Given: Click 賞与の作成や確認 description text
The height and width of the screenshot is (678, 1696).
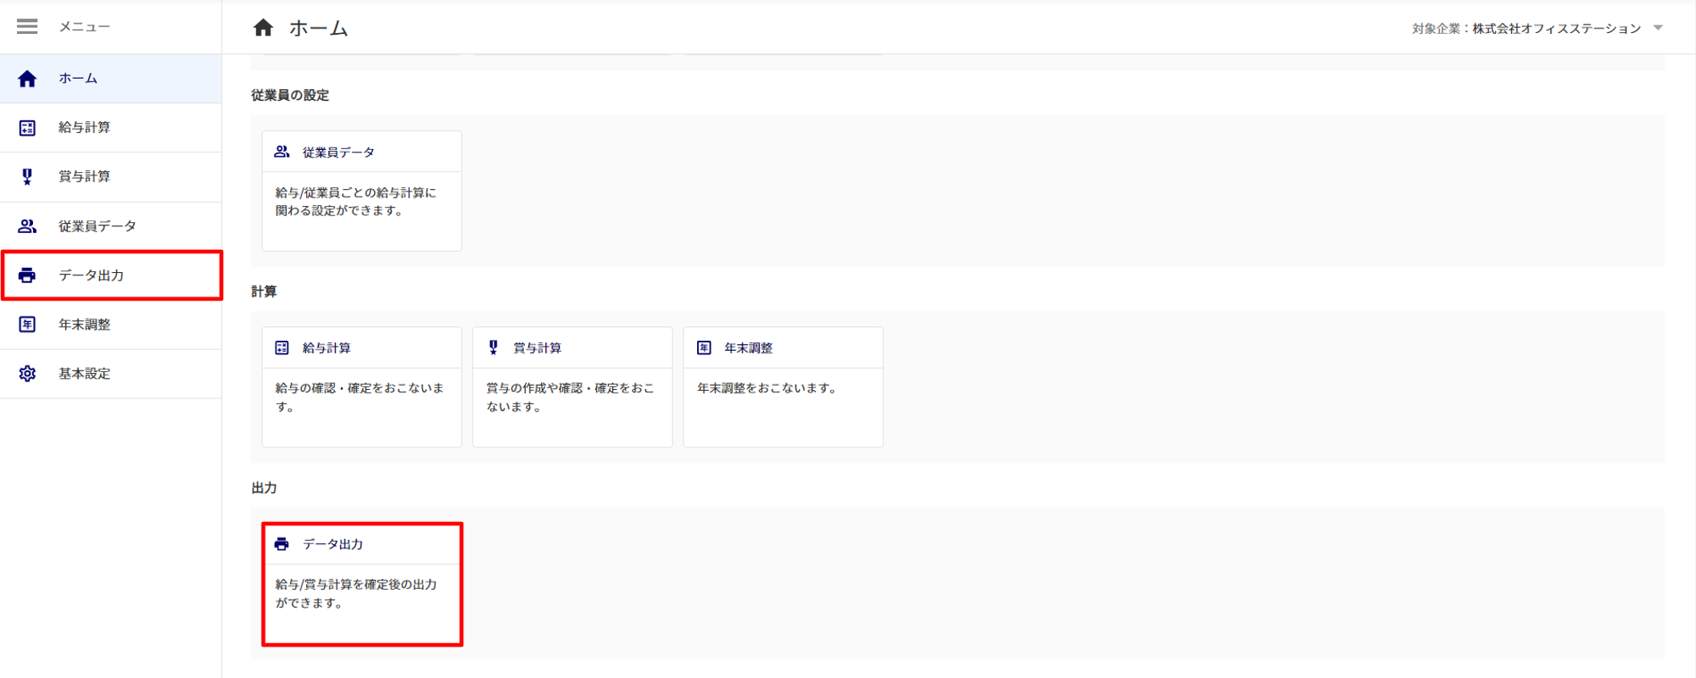Looking at the screenshot, I should coord(570,397).
